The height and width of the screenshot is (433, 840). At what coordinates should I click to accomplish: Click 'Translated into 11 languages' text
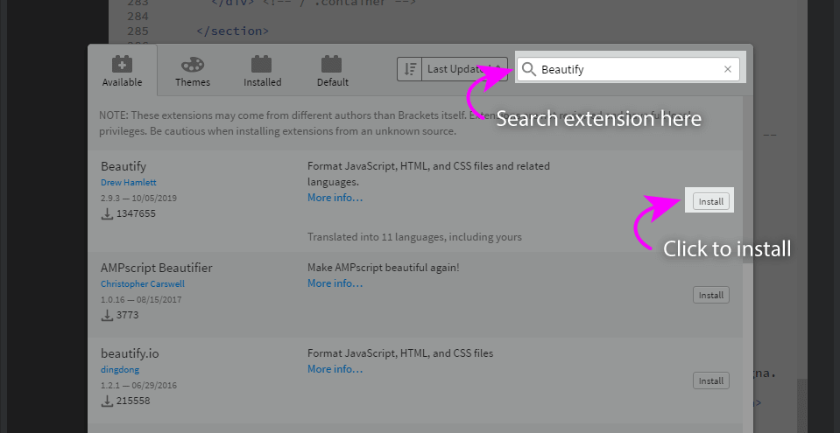pos(414,236)
